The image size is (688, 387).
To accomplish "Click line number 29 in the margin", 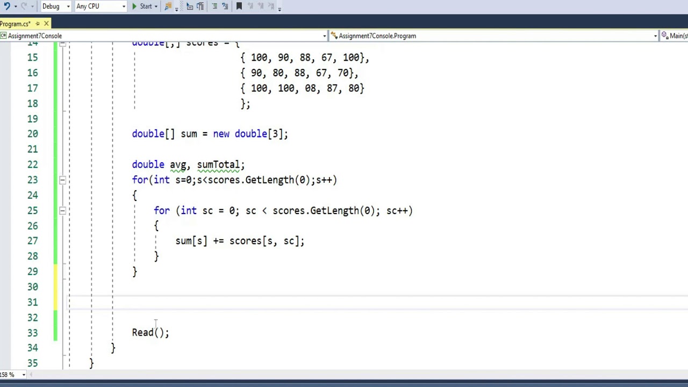I will [32, 272].
